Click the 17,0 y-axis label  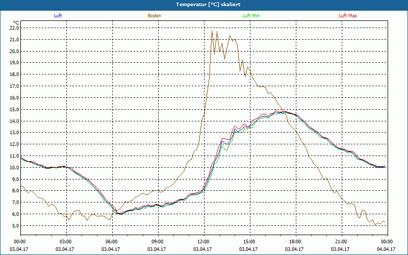[15, 86]
